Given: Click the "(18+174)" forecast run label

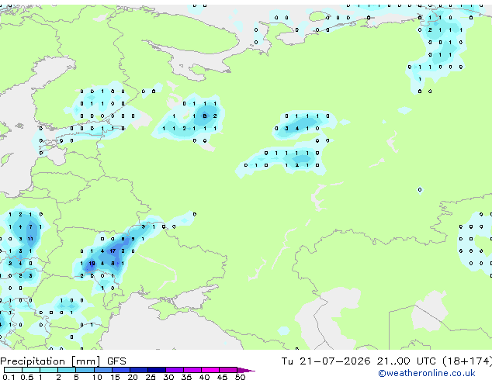Looking at the screenshot, I should pyautogui.click(x=467, y=361).
